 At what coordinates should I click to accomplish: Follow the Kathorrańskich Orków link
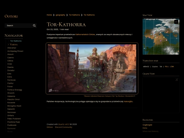(85, 34)
